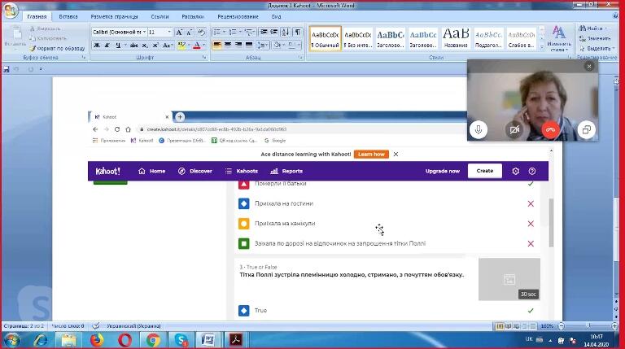Screen dimensions: 625x349
Task: Sort the selected text alphabetically
Action: pyautogui.click(x=286, y=32)
